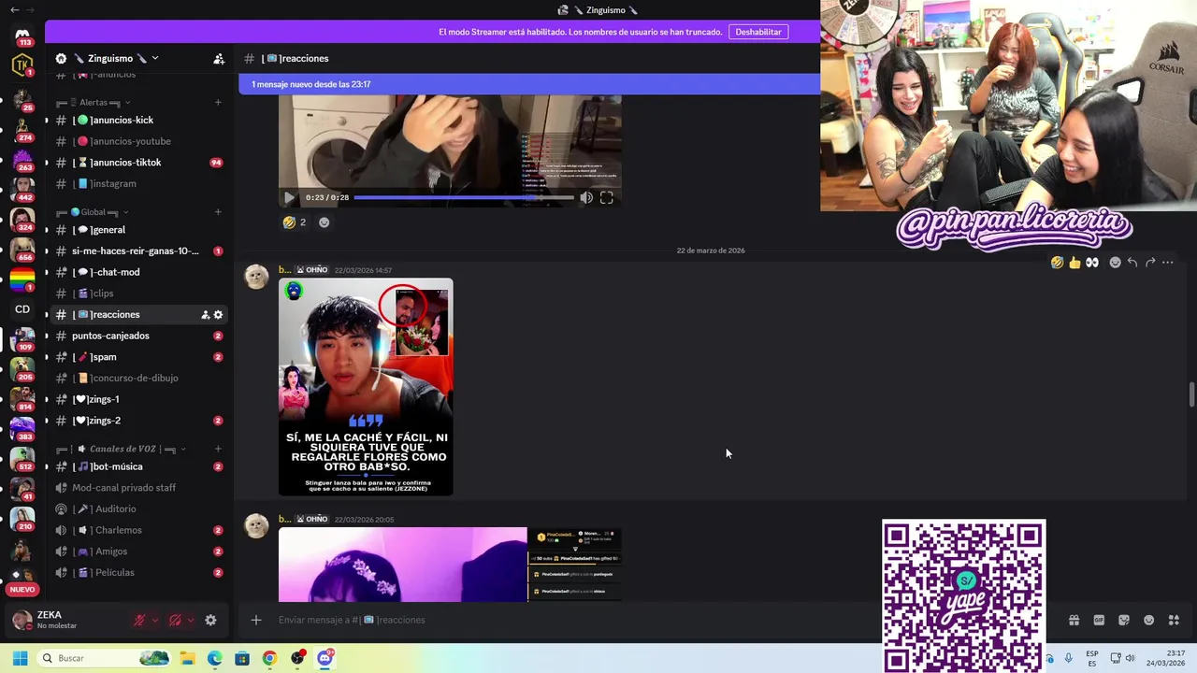Open Discord direct messages home icon
1197x673 pixels.
pyautogui.click(x=22, y=36)
